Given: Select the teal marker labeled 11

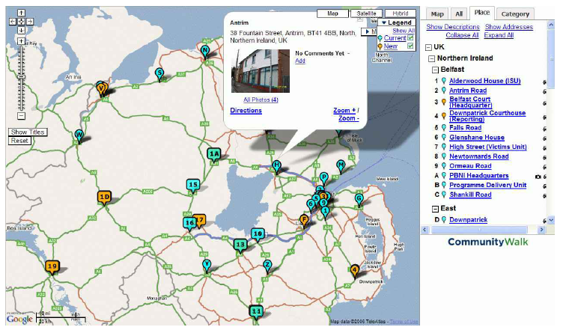Looking at the screenshot, I should pyautogui.click(x=256, y=311).
